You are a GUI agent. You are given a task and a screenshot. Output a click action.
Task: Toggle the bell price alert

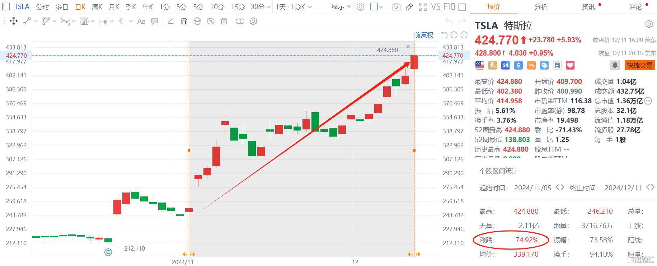615,65
